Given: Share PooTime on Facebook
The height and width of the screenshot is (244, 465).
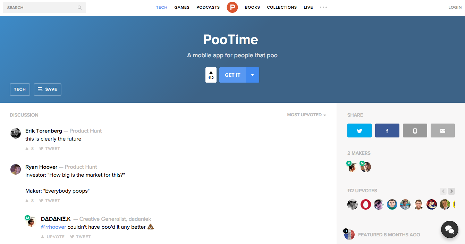Looking at the screenshot, I should 387,131.
